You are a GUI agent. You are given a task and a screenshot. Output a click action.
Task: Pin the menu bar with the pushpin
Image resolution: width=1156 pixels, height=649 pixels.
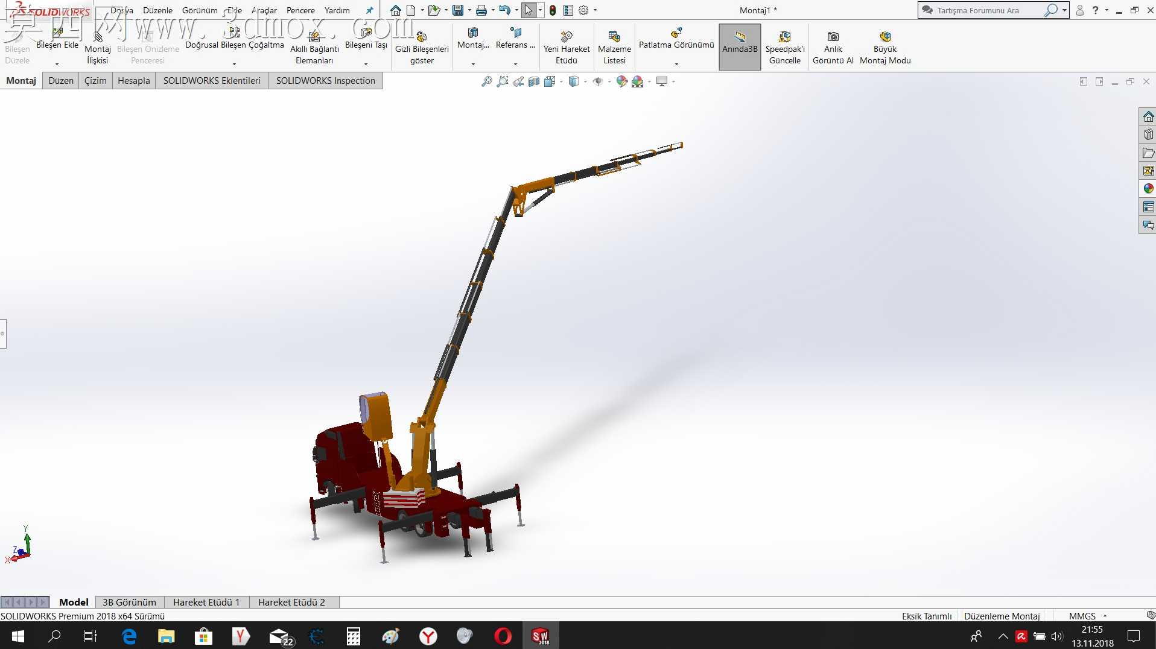[x=369, y=10]
